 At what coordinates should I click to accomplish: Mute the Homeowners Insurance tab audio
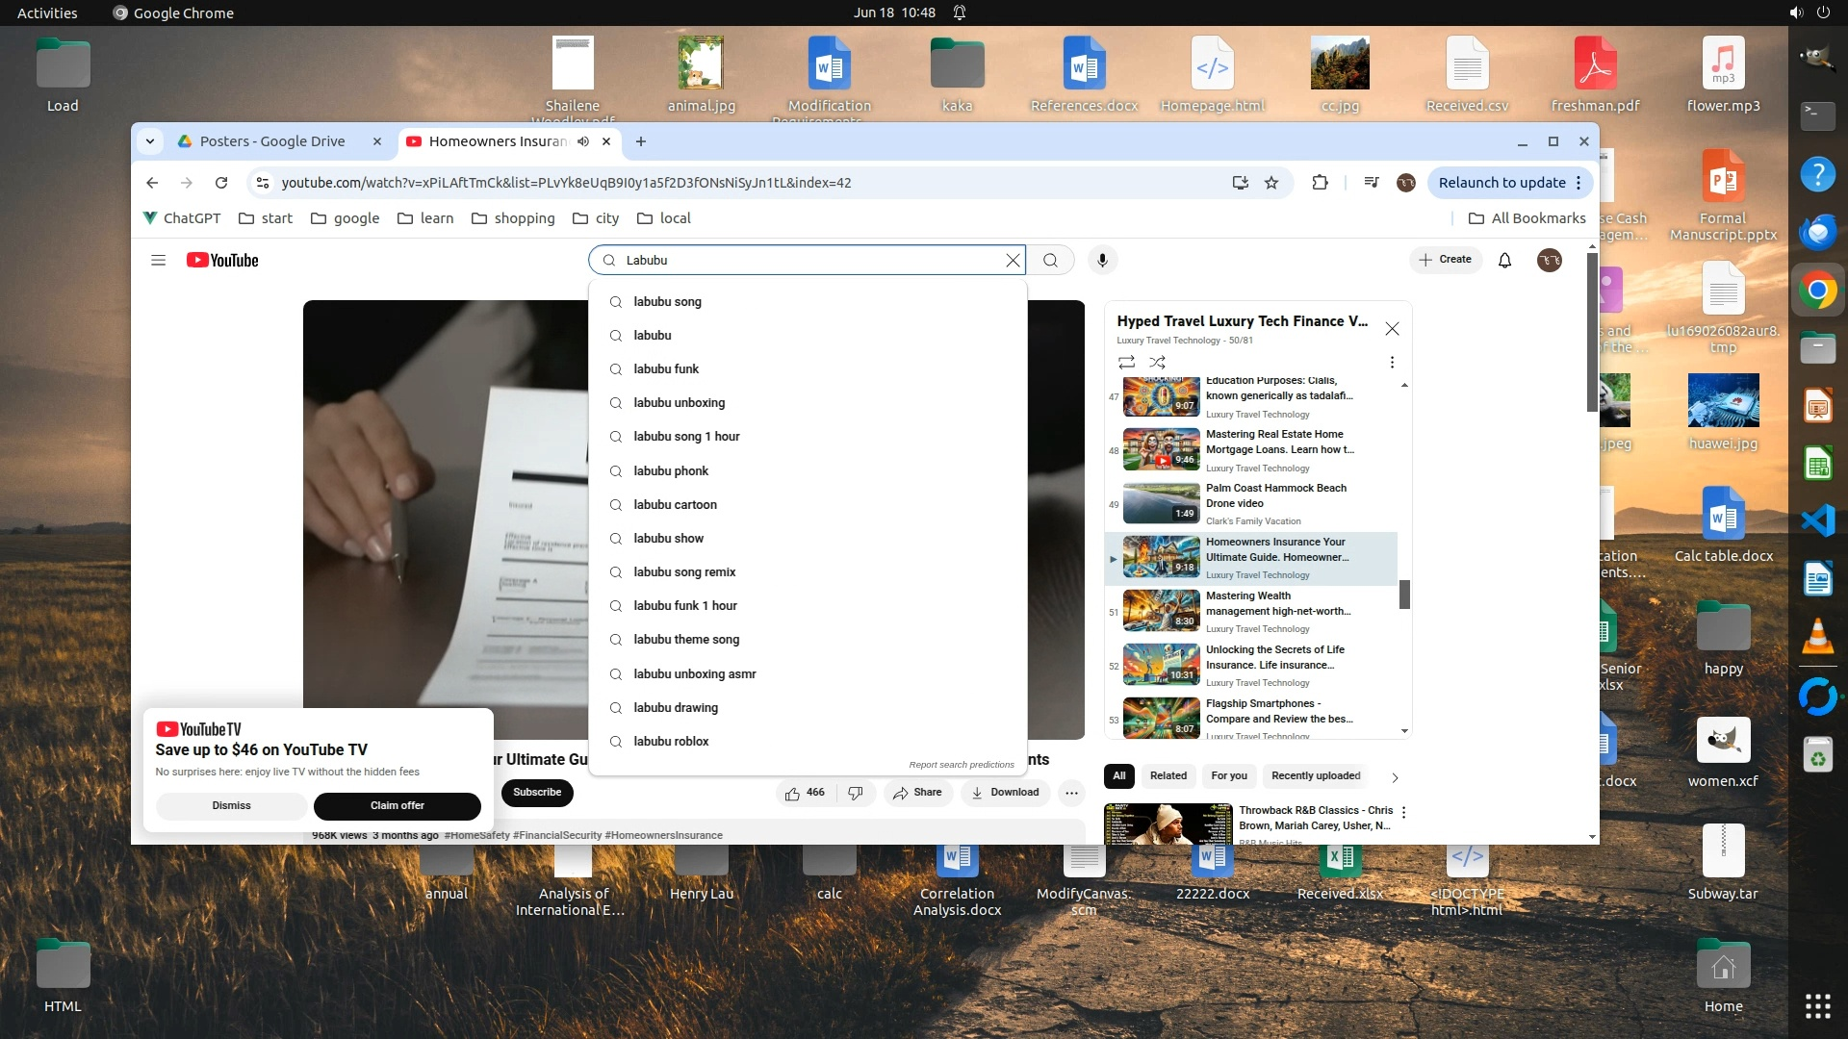pos(583,141)
